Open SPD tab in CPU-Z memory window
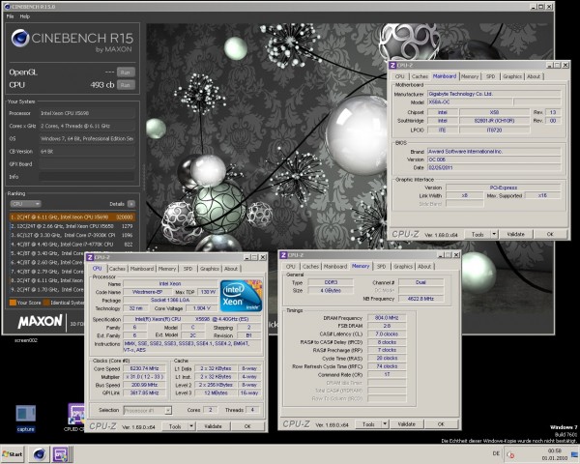The image size is (580, 464). pyautogui.click(x=382, y=267)
